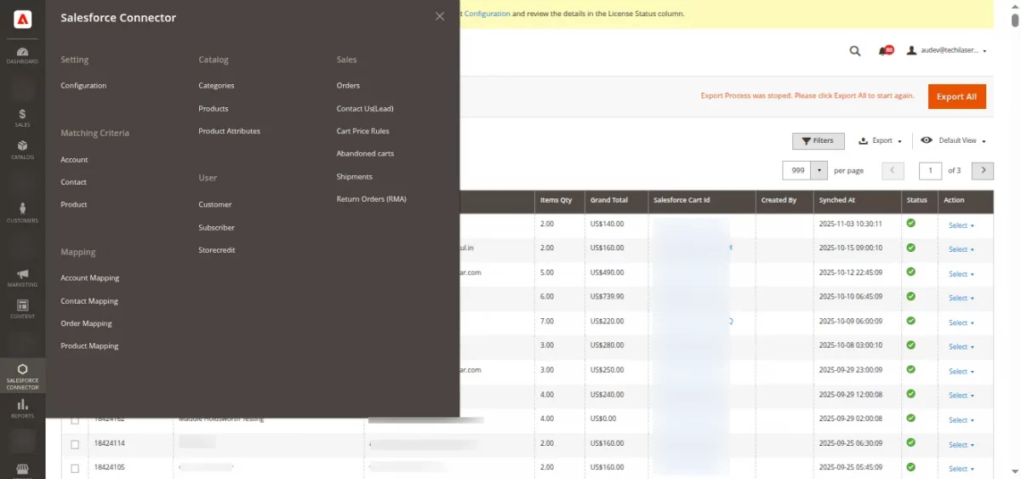Open Product under Matching Criteria
The width and height of the screenshot is (1021, 479).
74,205
